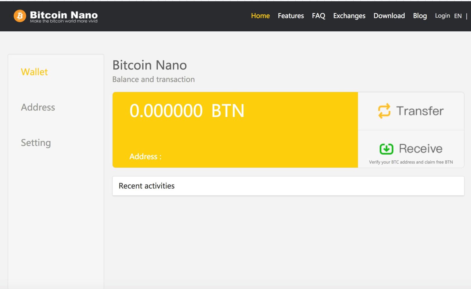Click the Login link
The height and width of the screenshot is (289, 471).
[442, 16]
